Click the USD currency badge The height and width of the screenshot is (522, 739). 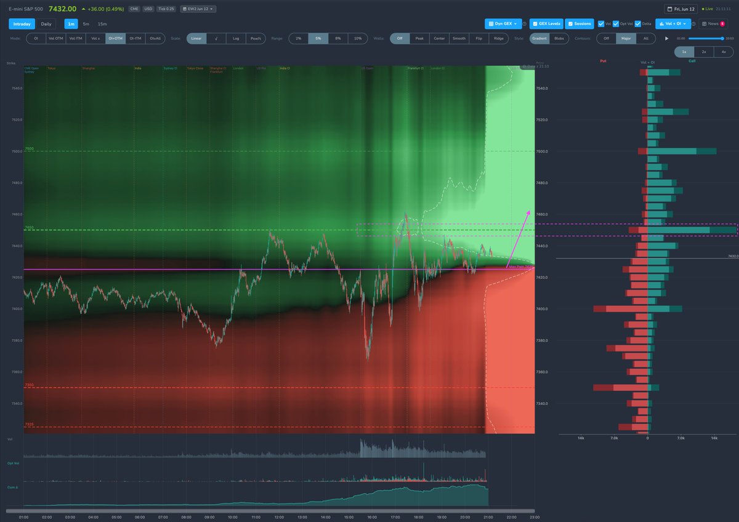(x=148, y=9)
